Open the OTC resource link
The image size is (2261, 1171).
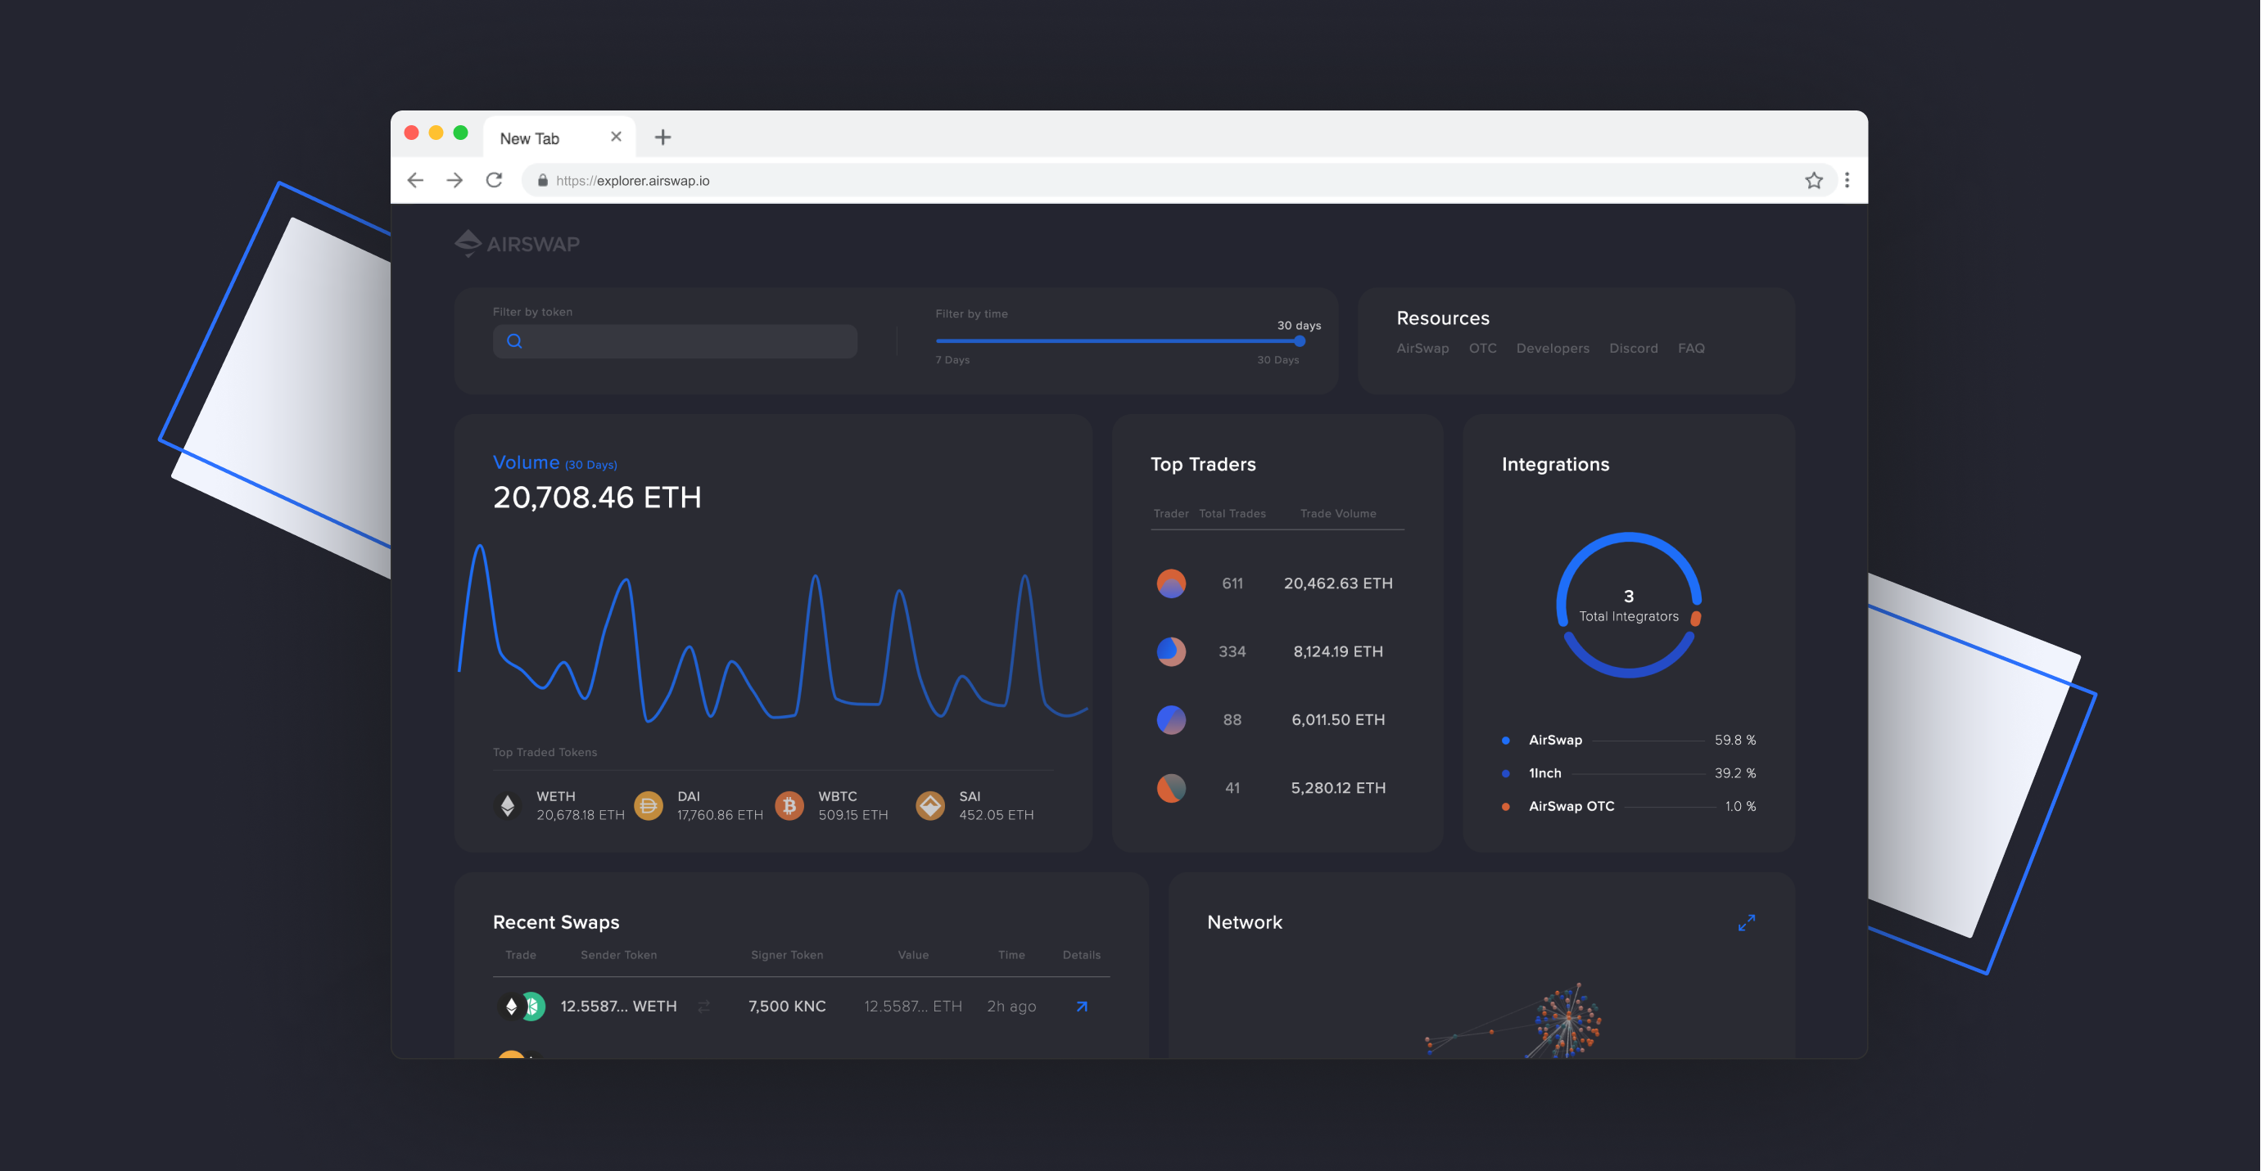(x=1482, y=349)
